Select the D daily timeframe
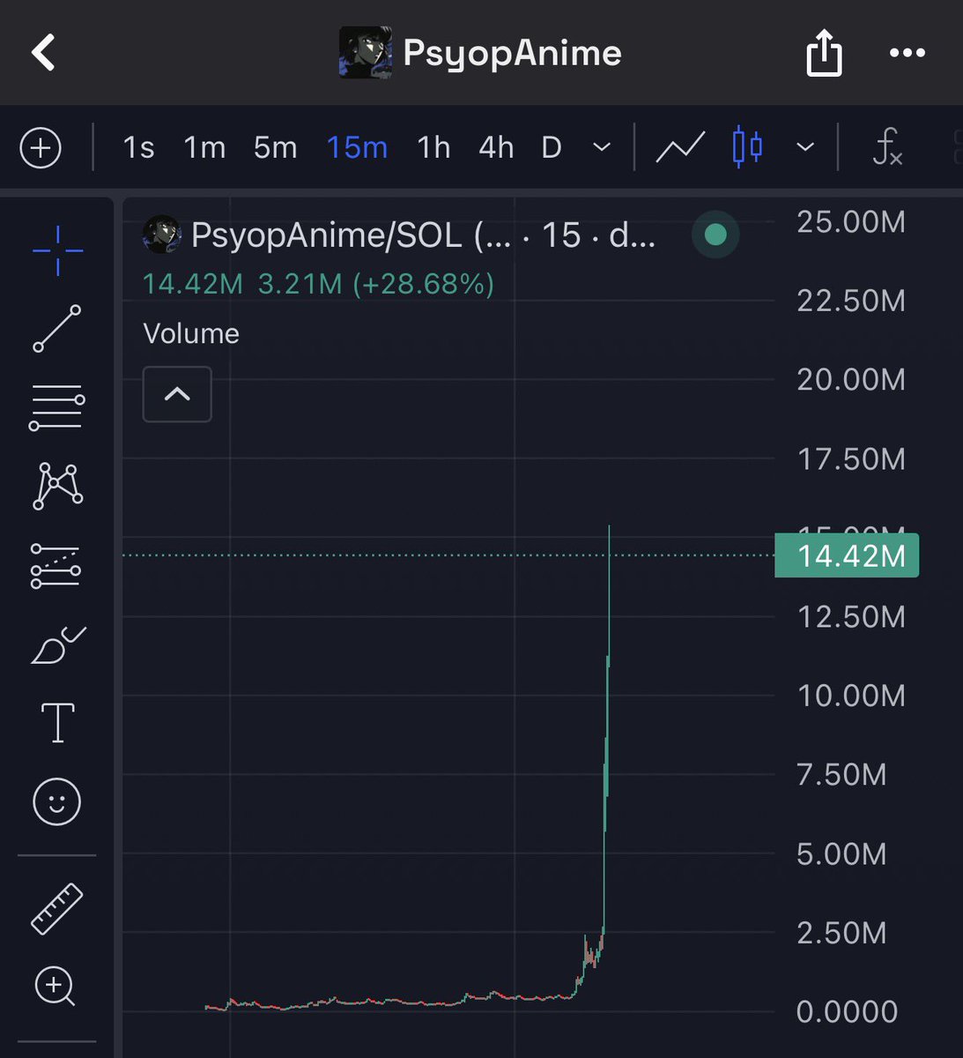963x1058 pixels. (552, 147)
